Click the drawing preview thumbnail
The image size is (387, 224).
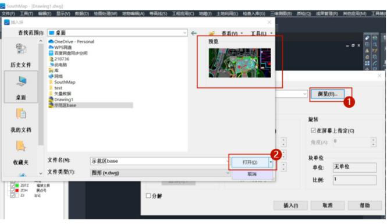(x=240, y=63)
